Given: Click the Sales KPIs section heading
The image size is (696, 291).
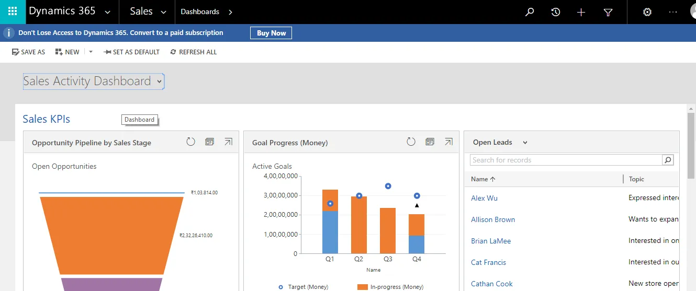Looking at the screenshot, I should 46,119.
